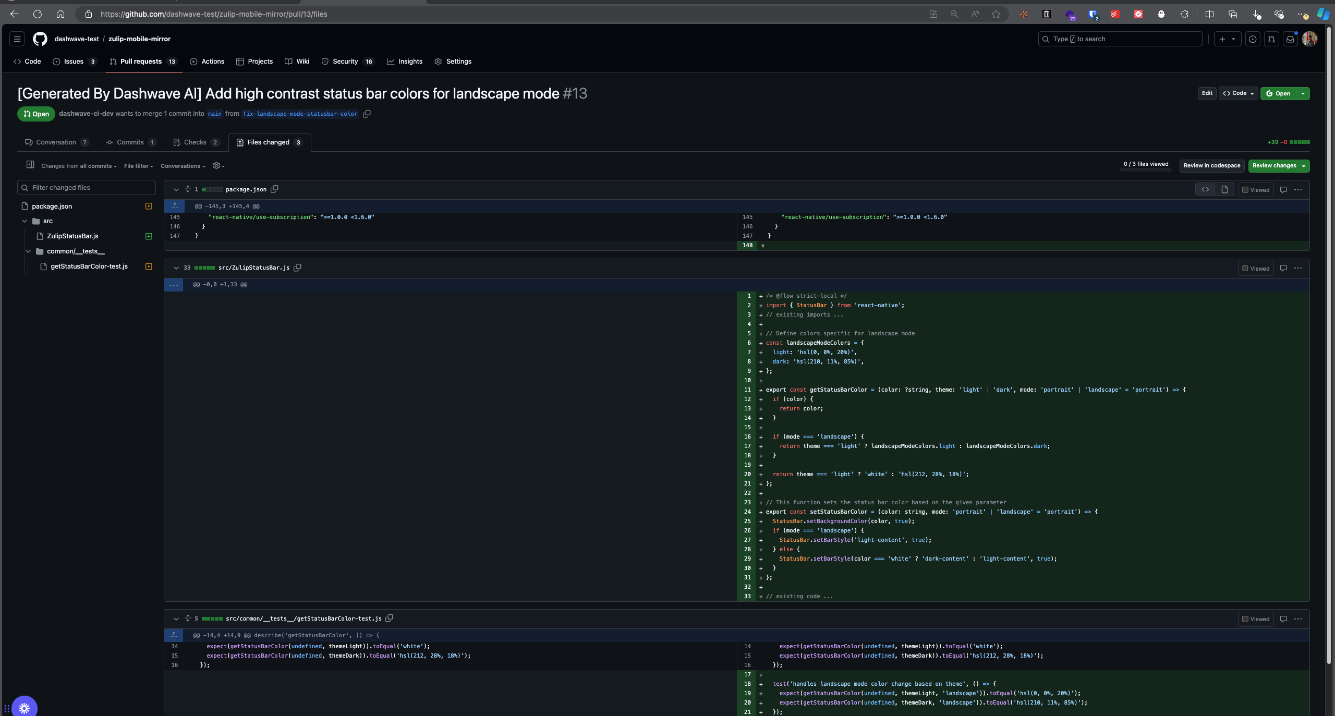Open the Issues repository tab
Image resolution: width=1335 pixels, height=716 pixels.
click(75, 62)
